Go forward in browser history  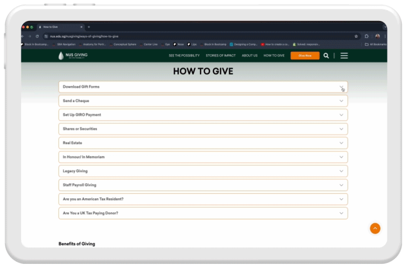point(30,36)
